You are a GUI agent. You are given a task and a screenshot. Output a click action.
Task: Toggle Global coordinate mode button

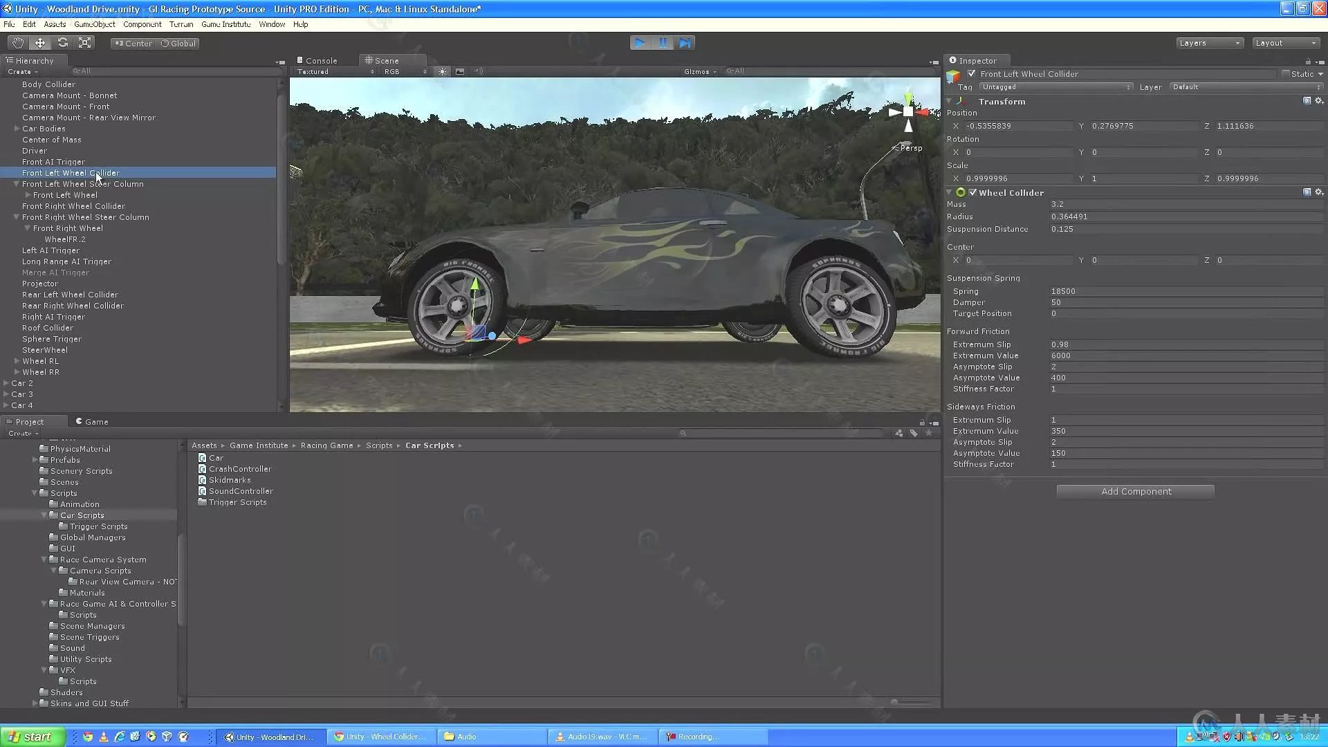point(179,43)
